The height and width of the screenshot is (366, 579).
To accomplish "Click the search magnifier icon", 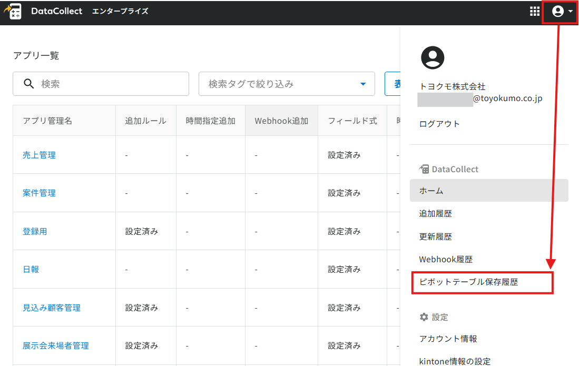I will [29, 84].
